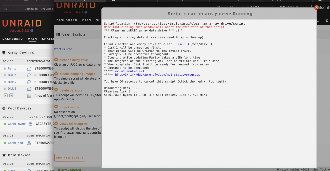Click 'Script clear an array drive Running' title
Screen dimensions: 330x171
(x=210, y=14)
